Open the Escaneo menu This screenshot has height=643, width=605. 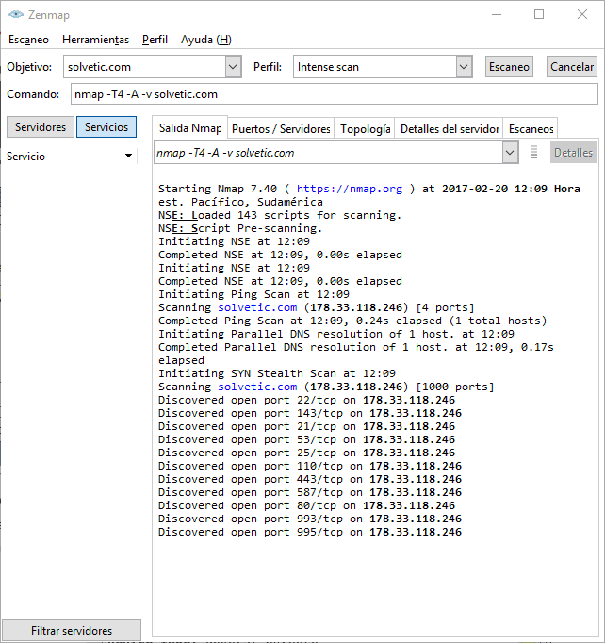point(28,40)
